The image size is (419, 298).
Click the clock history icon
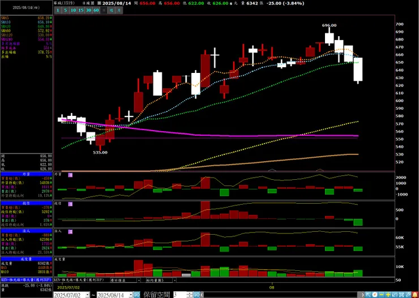click(x=375, y=295)
